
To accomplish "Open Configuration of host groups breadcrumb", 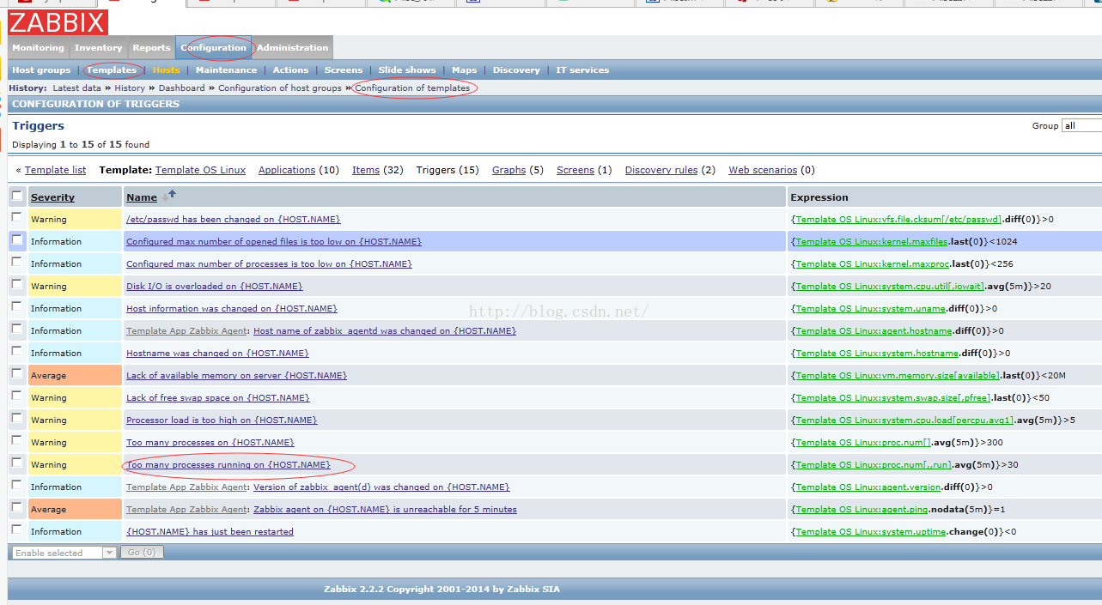I will [x=280, y=88].
